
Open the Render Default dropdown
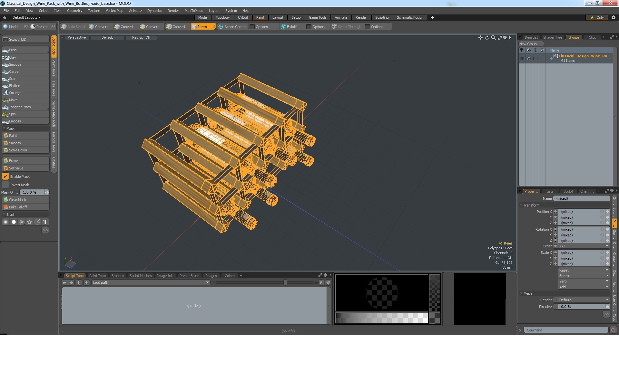pos(584,300)
